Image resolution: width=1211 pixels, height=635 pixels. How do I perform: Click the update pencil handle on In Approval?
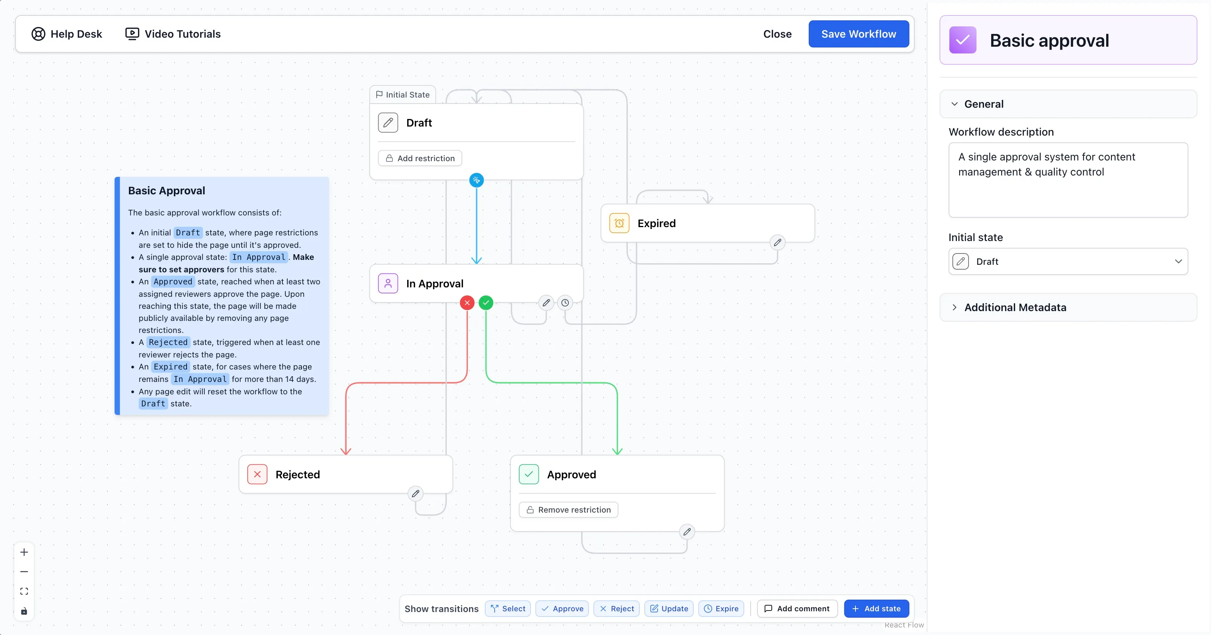point(546,302)
